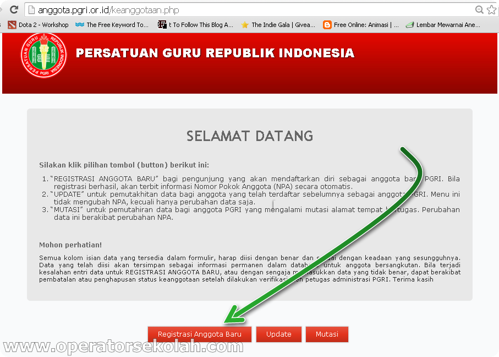Click the Blogger favicon for Free Online Animasi
Viewport: 499px width, 357px height.
327,25
